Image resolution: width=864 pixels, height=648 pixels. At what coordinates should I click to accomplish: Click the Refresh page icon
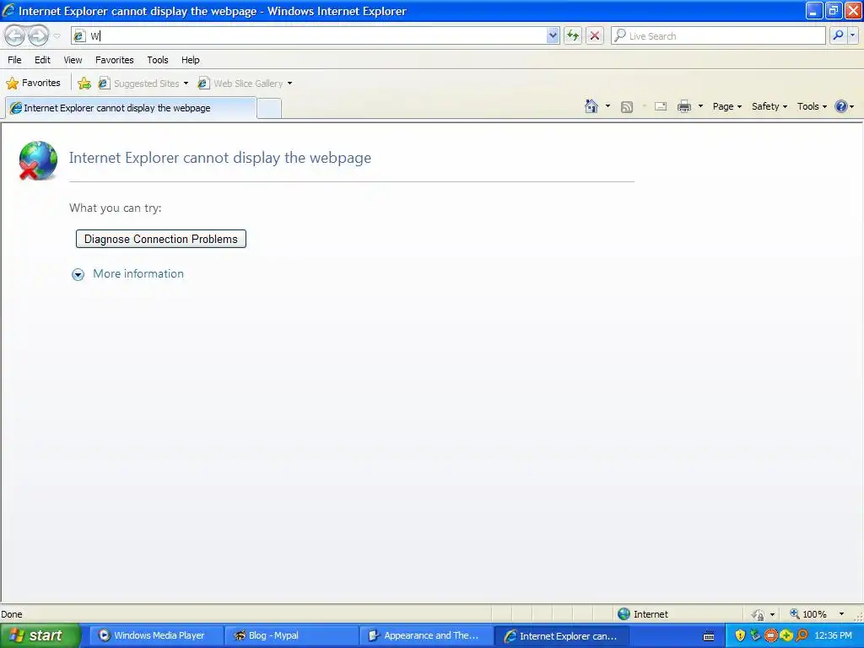click(x=573, y=35)
